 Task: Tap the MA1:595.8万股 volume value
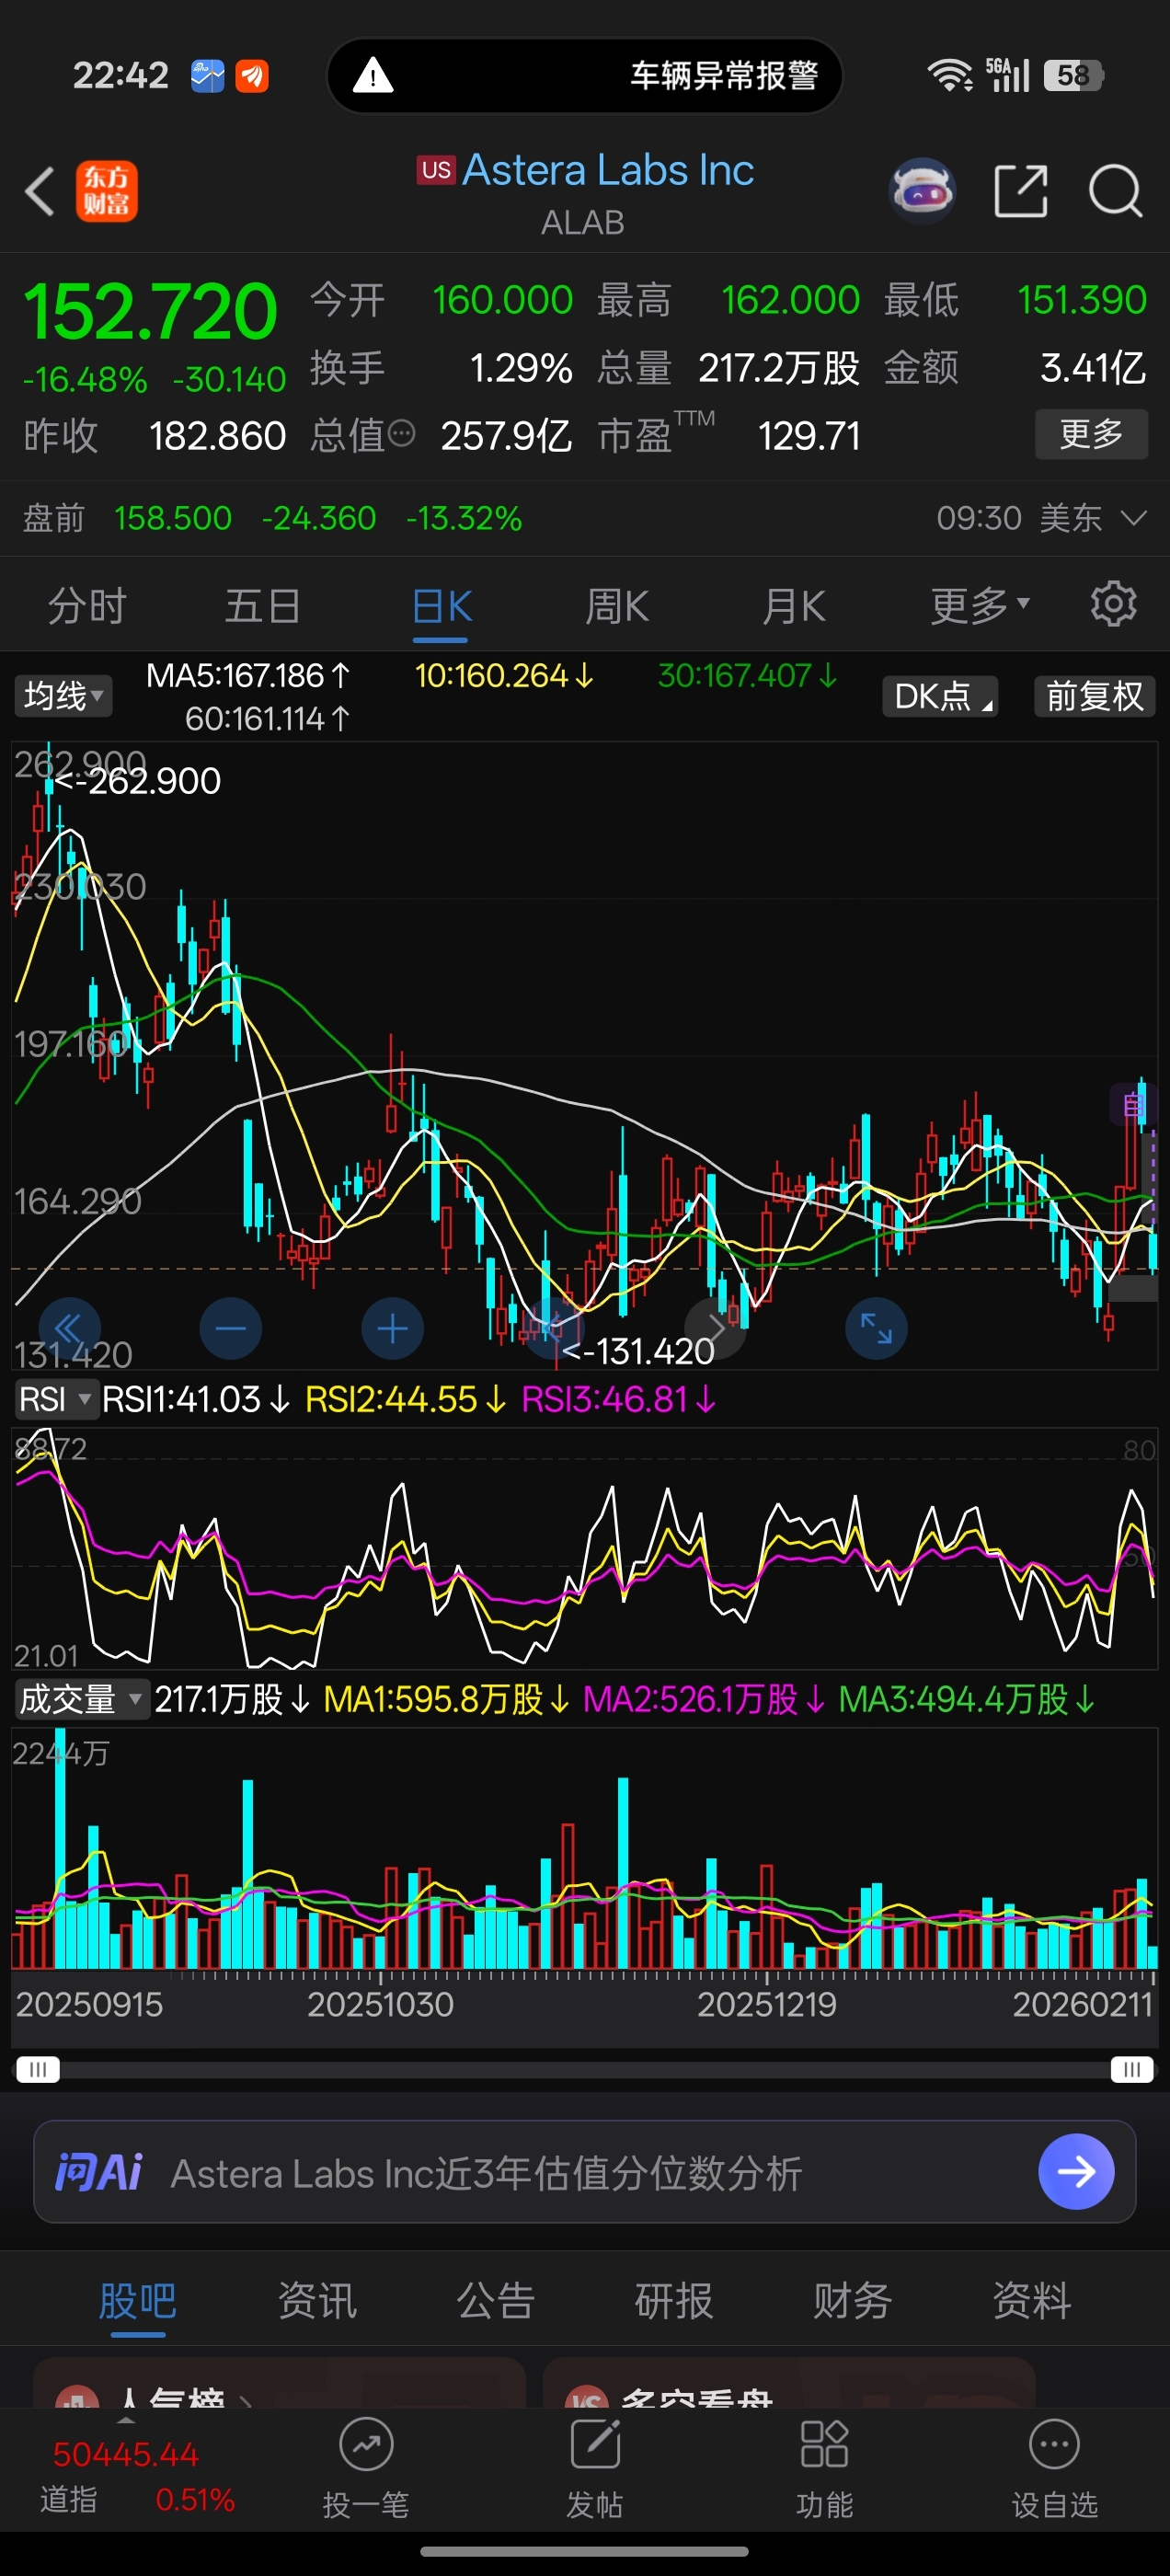446,1699
